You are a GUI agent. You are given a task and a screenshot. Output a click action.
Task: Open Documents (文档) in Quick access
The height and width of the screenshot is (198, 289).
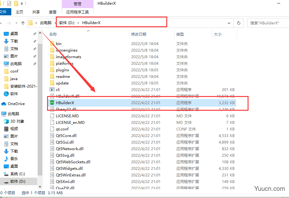pyautogui.click(x=14, y=49)
